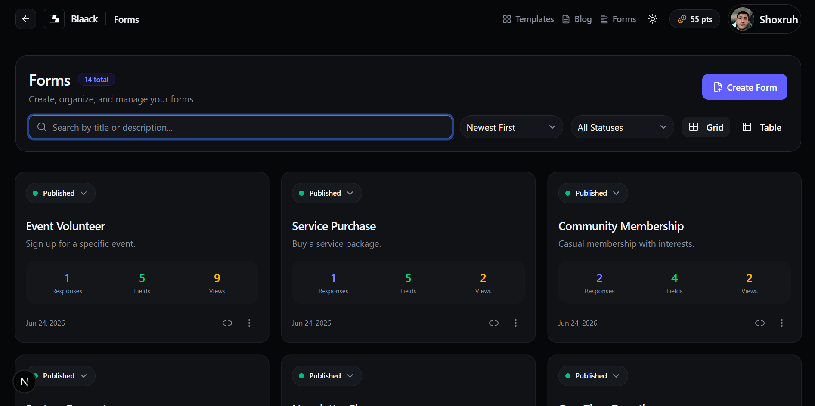Open Published dropdown on second-row middle card

click(327, 376)
